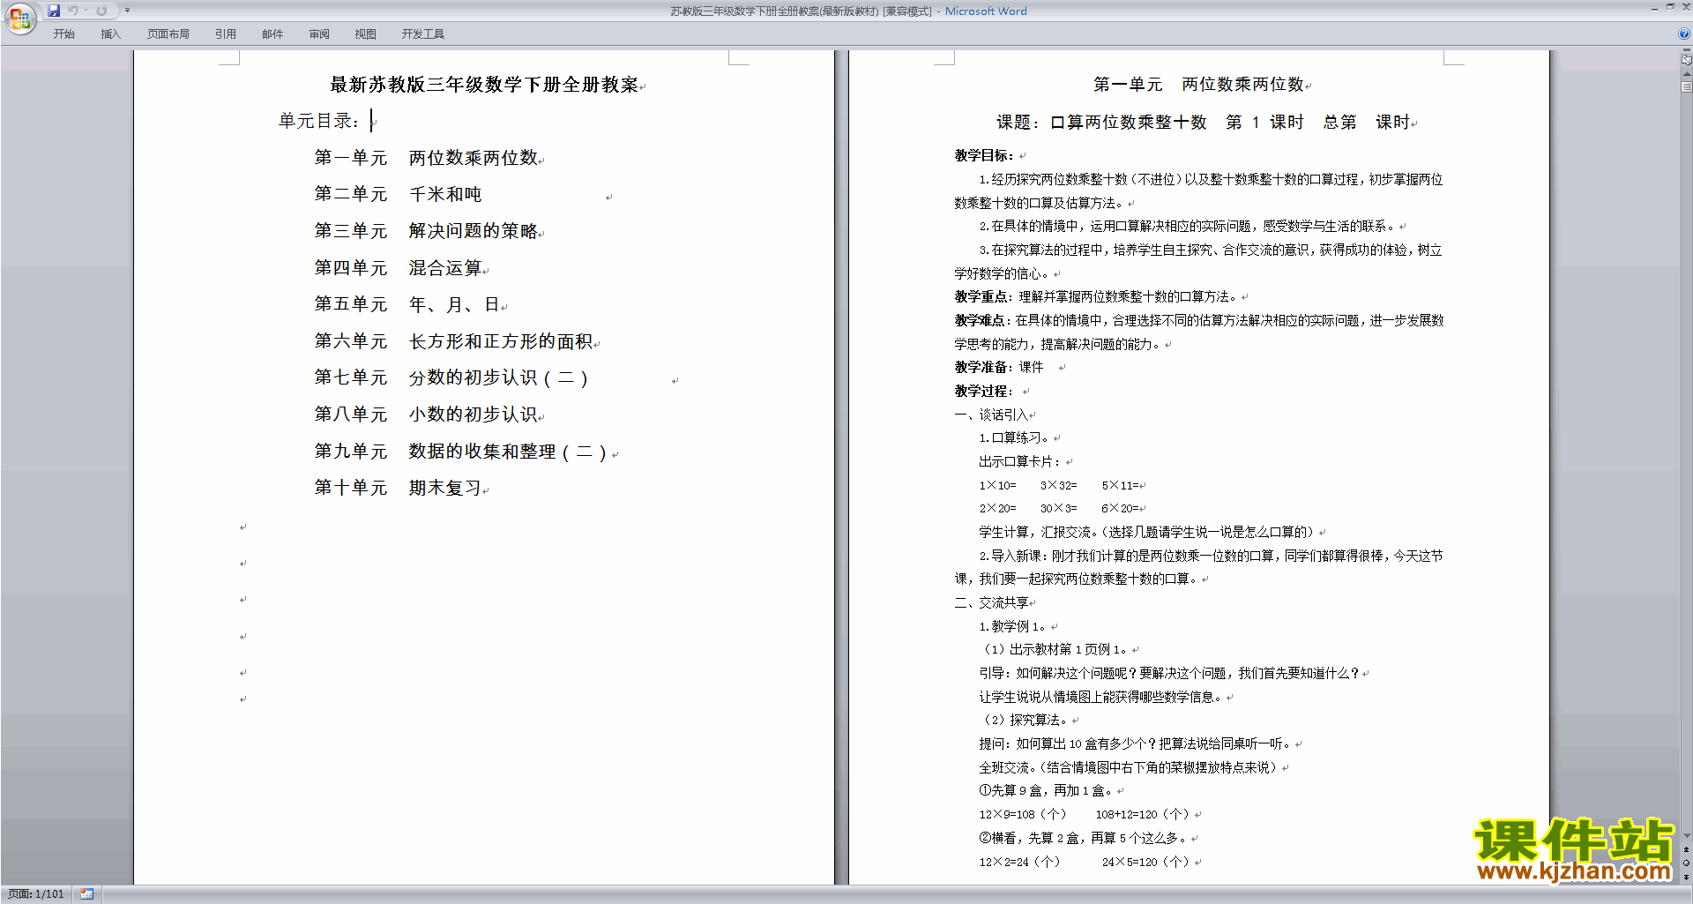Switch to the 页面布局 tab
Viewport: 1693px width, 904px height.
(x=168, y=34)
